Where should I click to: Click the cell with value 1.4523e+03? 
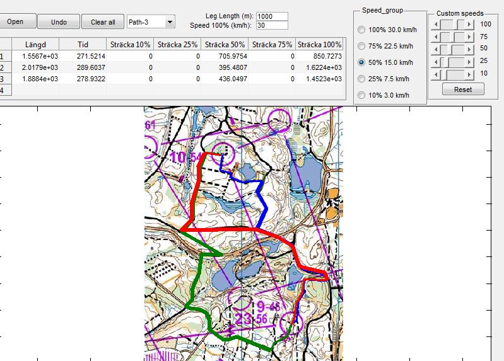click(319, 79)
